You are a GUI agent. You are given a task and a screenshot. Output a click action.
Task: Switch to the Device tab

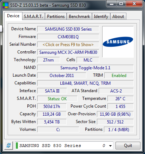(13, 16)
